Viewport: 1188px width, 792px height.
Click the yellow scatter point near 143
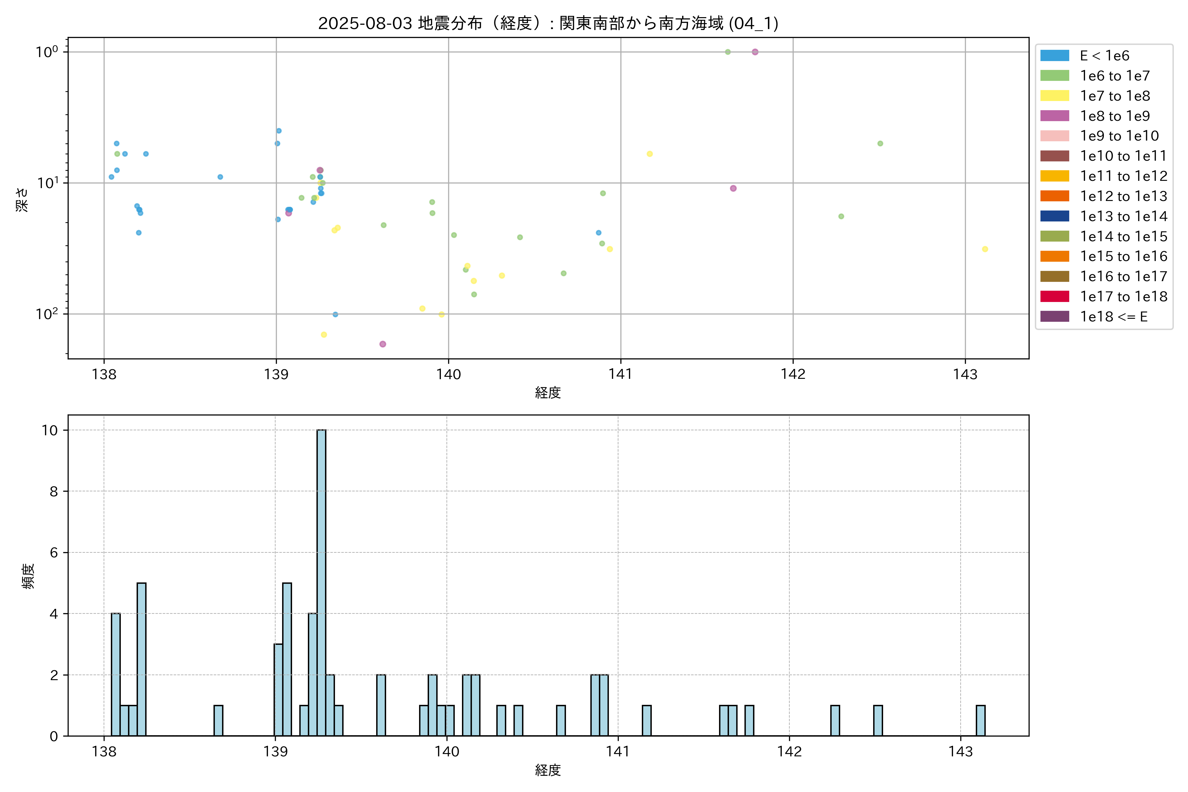pyautogui.click(x=985, y=249)
